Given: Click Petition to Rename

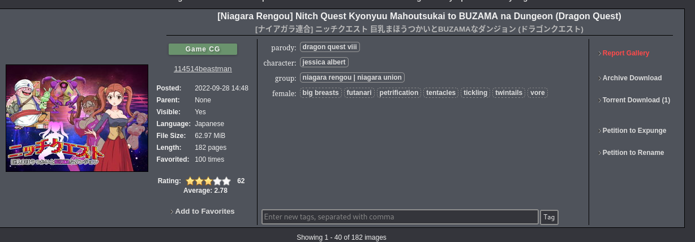Looking at the screenshot, I should tap(633, 153).
